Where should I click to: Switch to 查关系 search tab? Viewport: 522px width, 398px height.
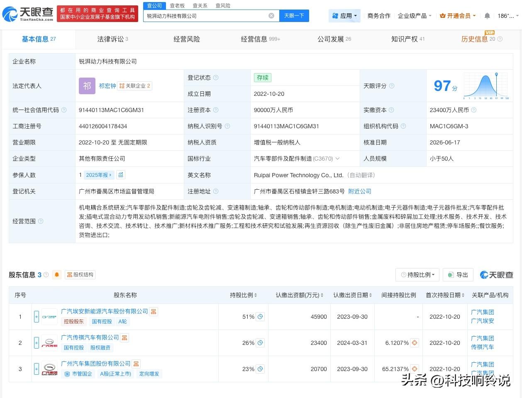click(x=200, y=5)
